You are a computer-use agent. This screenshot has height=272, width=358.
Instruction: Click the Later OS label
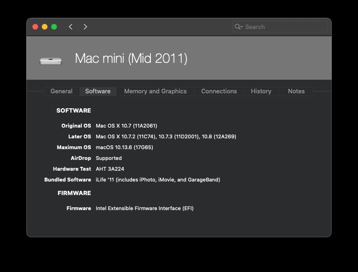[x=79, y=136]
